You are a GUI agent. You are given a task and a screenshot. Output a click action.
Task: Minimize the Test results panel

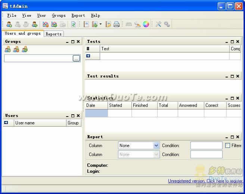point(227,76)
